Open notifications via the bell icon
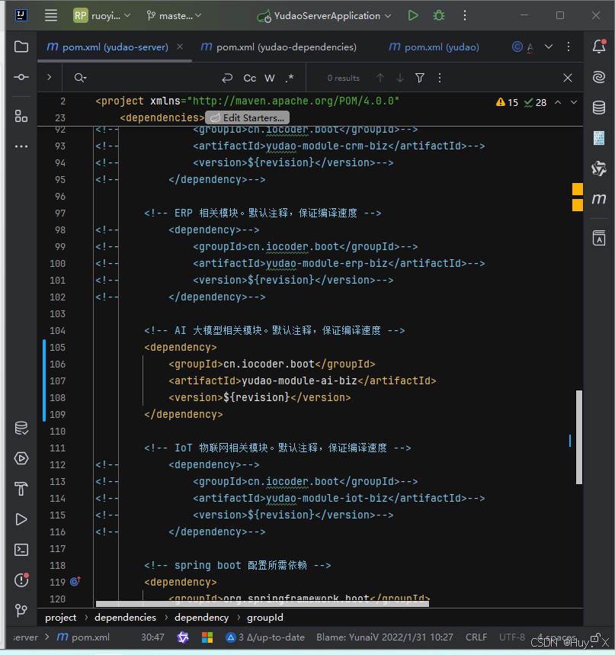Screen dimensions: 615x655 point(598,47)
